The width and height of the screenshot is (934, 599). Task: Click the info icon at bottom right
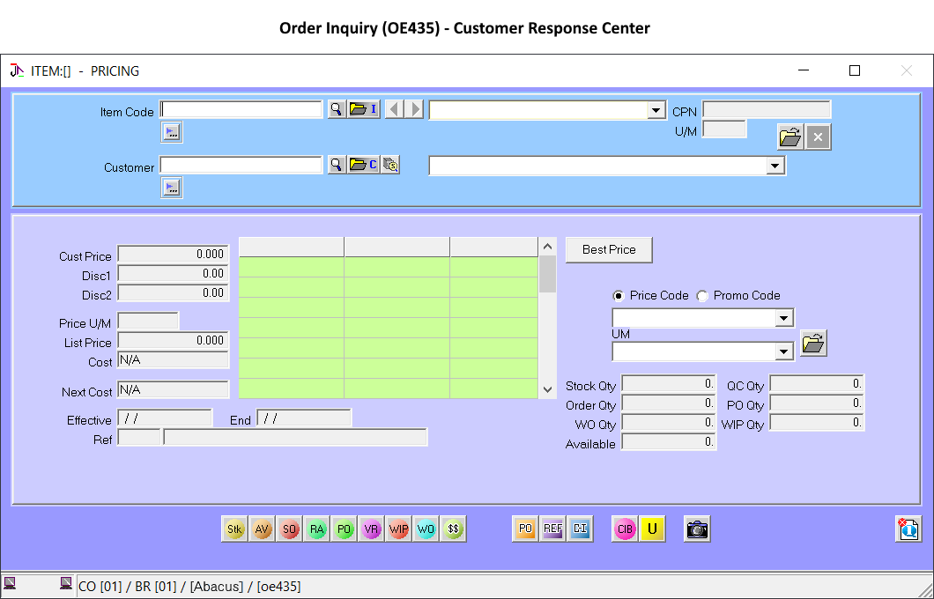click(x=908, y=529)
